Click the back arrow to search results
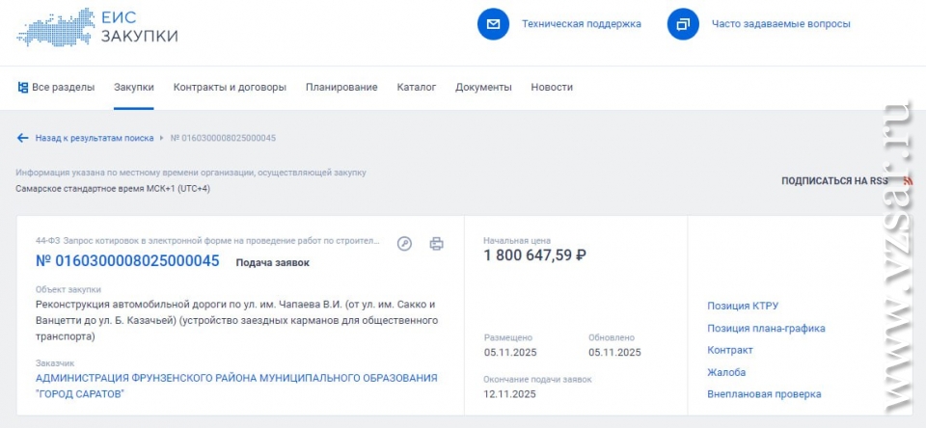Viewport: 926px width, 428px height. pyautogui.click(x=23, y=138)
